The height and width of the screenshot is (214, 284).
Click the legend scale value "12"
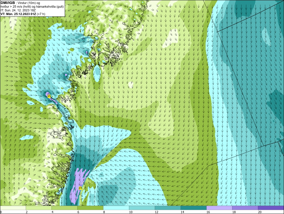pyautogui.click(x=156, y=212)
